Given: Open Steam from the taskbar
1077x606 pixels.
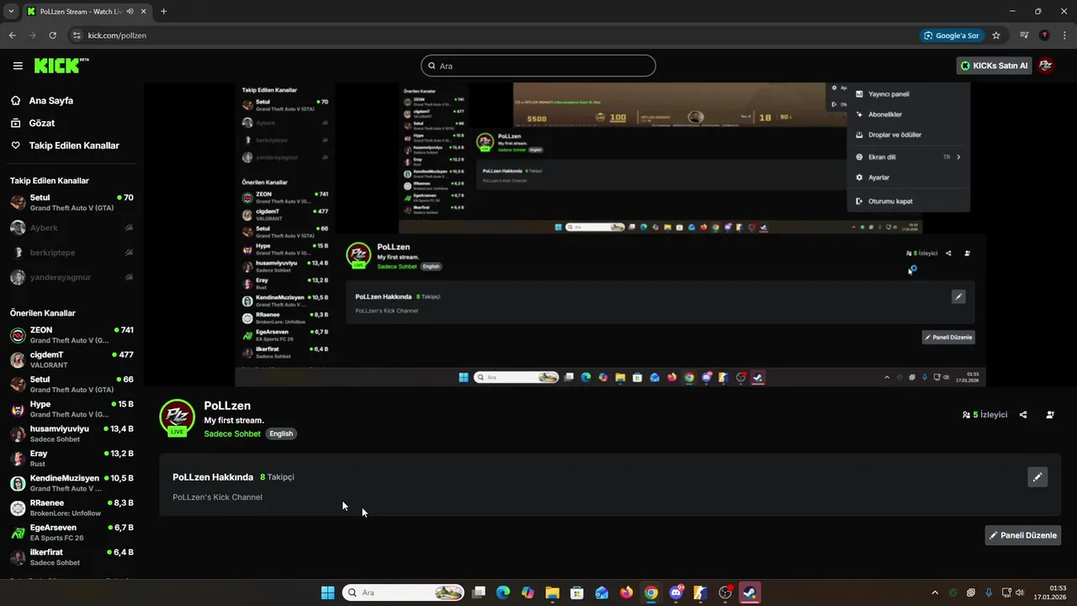Looking at the screenshot, I should pos(749,593).
